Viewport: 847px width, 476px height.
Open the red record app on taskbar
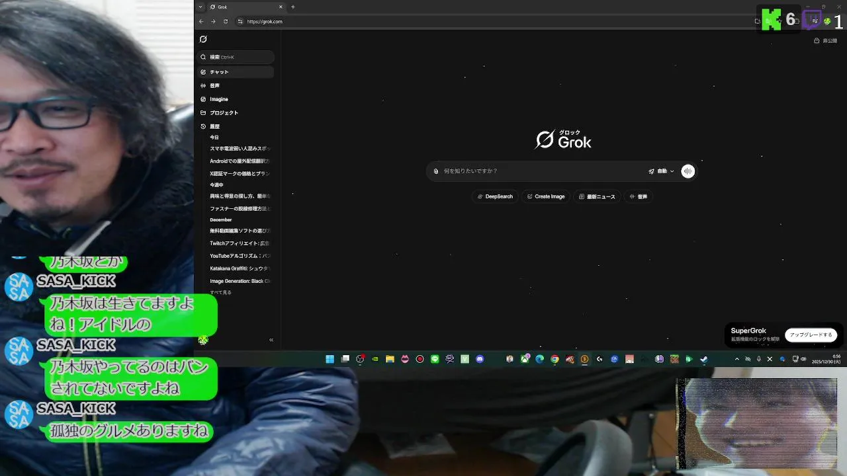pos(420,359)
